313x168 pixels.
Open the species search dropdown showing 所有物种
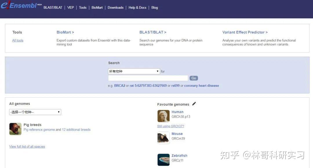point(134,71)
